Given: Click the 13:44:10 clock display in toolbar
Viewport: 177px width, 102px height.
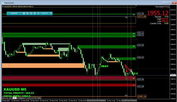Looking at the screenshot, I should tap(44, 13).
